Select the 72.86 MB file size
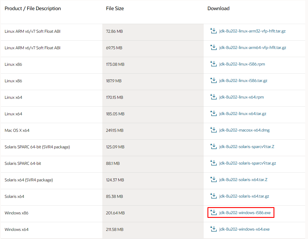Viewport: 308px width, 239px height. point(114,31)
